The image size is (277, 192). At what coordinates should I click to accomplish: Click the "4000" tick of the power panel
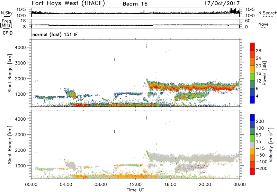(20, 47)
